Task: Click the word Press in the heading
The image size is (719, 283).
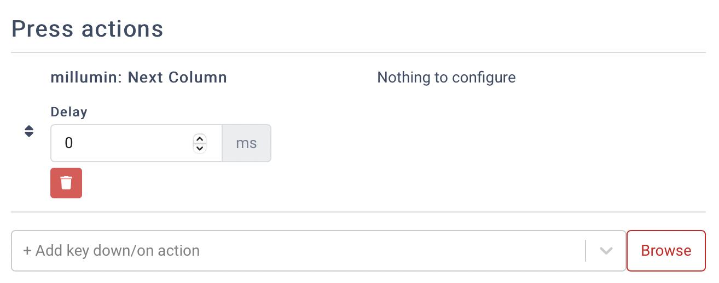Action: pyautogui.click(x=43, y=28)
